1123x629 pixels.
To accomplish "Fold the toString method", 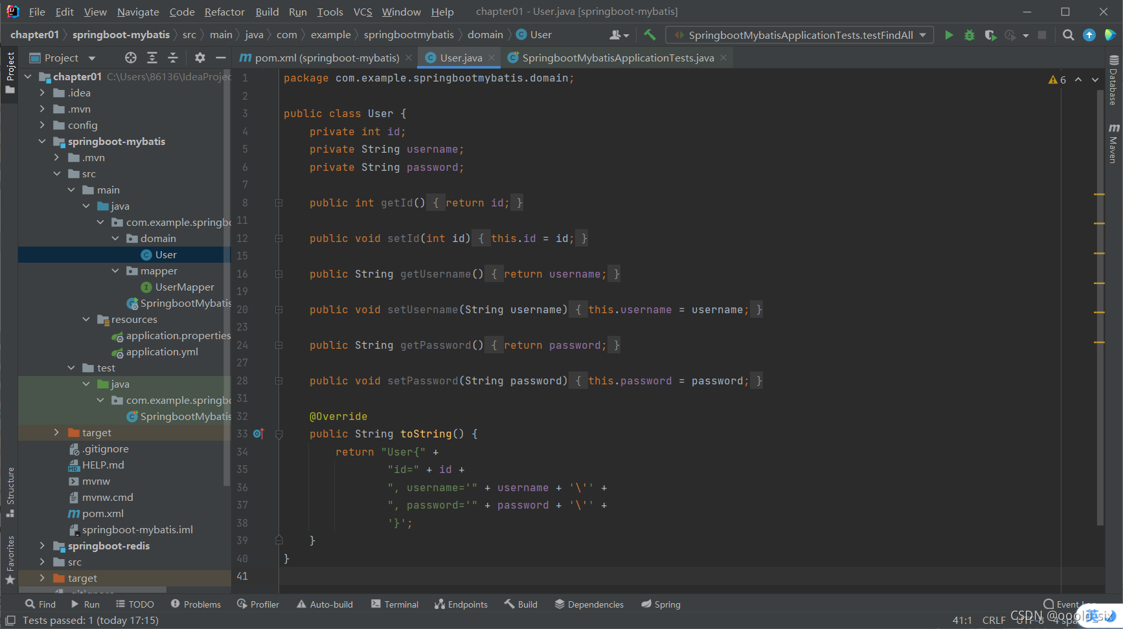I will pyautogui.click(x=278, y=434).
